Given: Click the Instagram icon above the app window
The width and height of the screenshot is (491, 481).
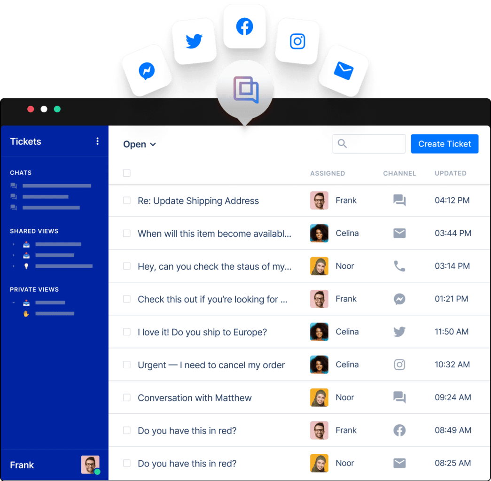Looking at the screenshot, I should 297,41.
